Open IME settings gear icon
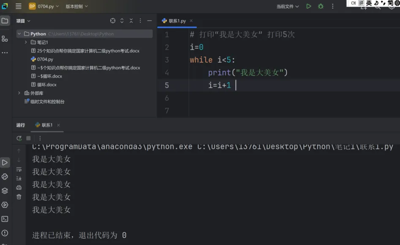 (x=397, y=3)
